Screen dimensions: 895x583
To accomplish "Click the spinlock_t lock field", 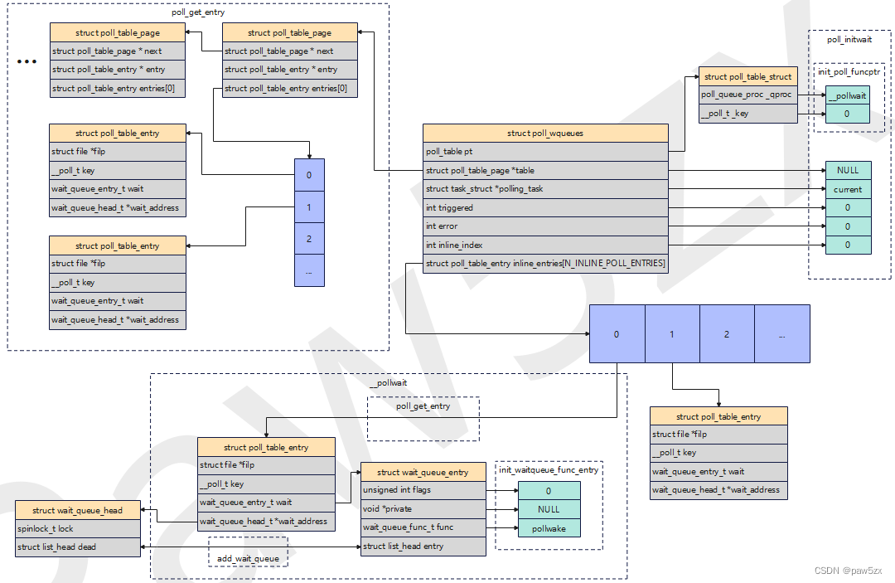I will tap(77, 528).
